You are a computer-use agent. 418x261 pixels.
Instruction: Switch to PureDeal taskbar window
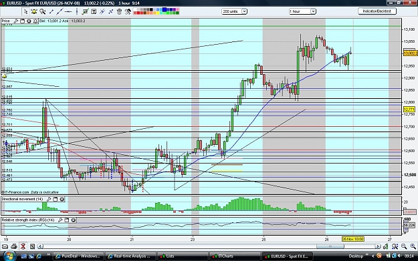coord(78,256)
